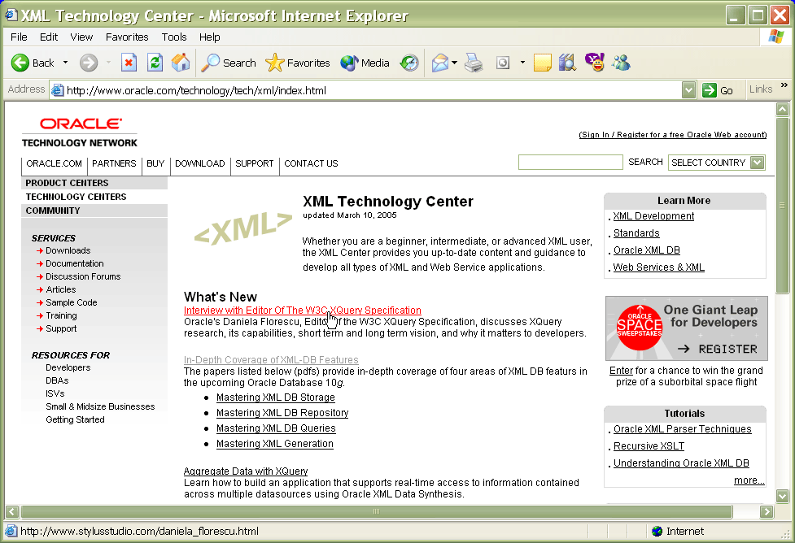This screenshot has width=795, height=543.
Task: Expand the Back button history dropdown arrow
Action: coord(66,63)
